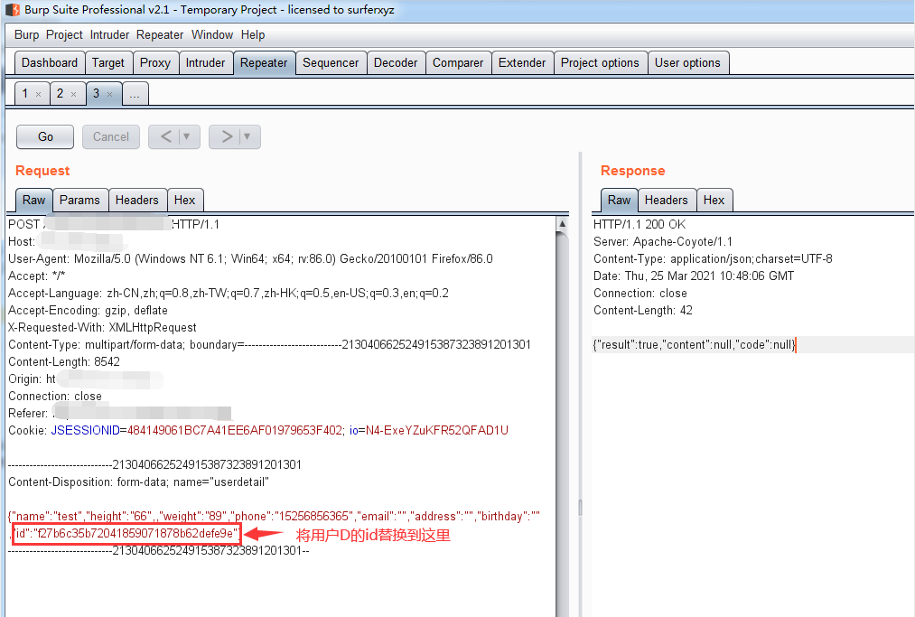Screen dimensions: 915x617
Task: Open the Repeater menu in menu bar
Action: 160,35
